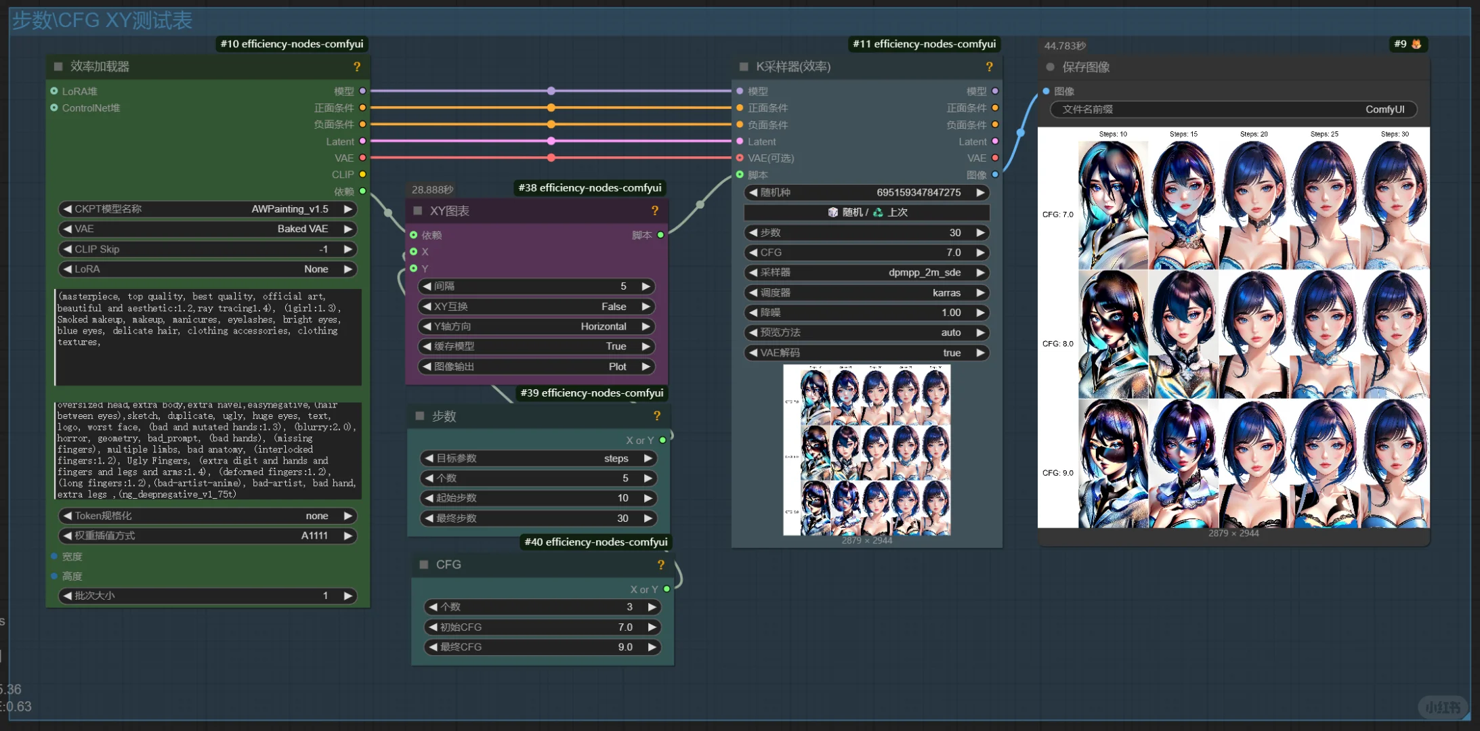The width and height of the screenshot is (1480, 731).
Task: Click the question mark on 效率加载器 node
Action: [357, 67]
